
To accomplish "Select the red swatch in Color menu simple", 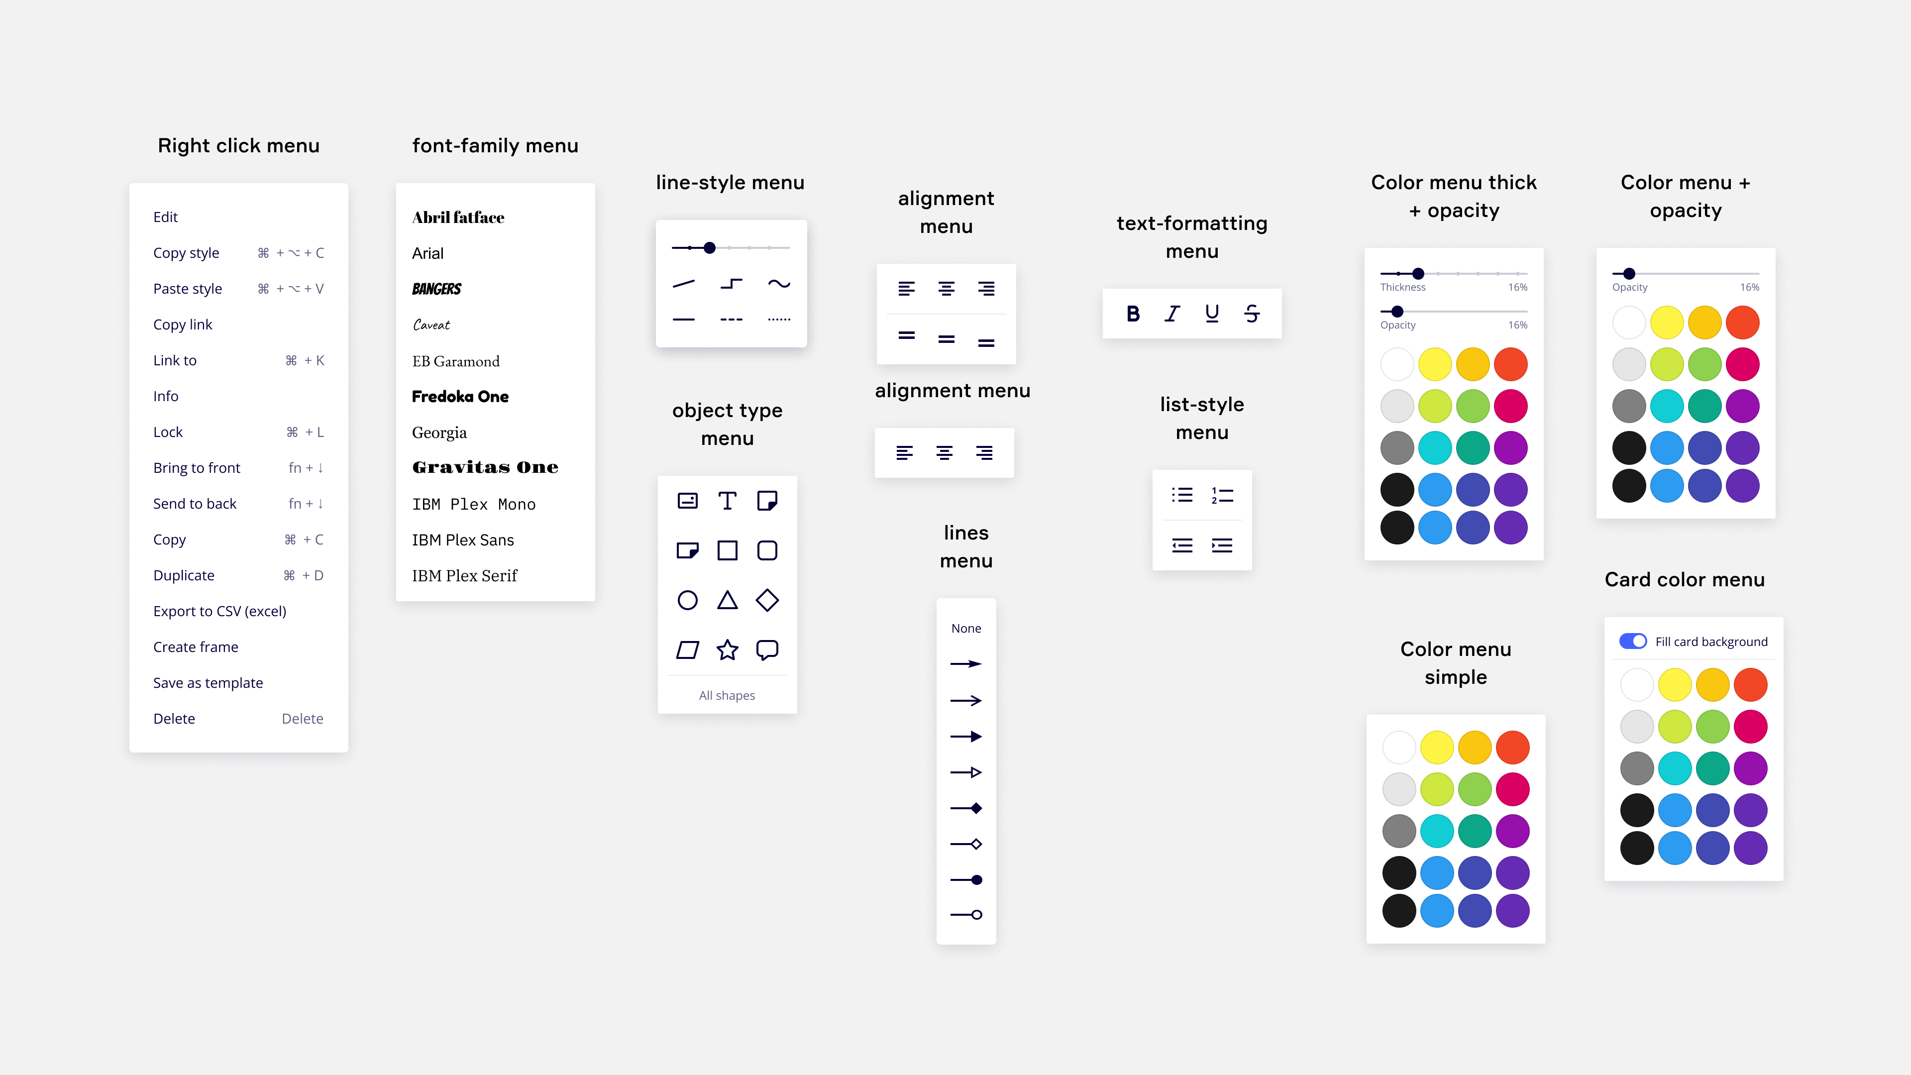I will tap(1513, 747).
